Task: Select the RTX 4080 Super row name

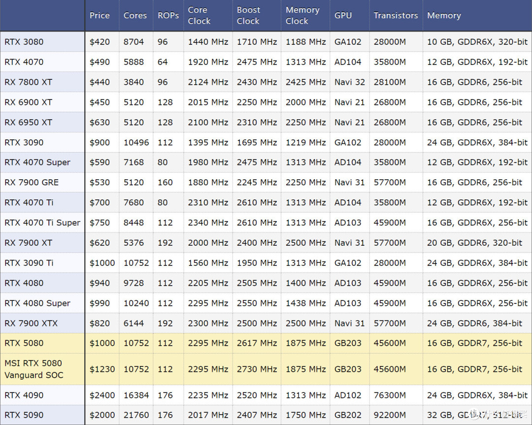Action: [x=37, y=303]
